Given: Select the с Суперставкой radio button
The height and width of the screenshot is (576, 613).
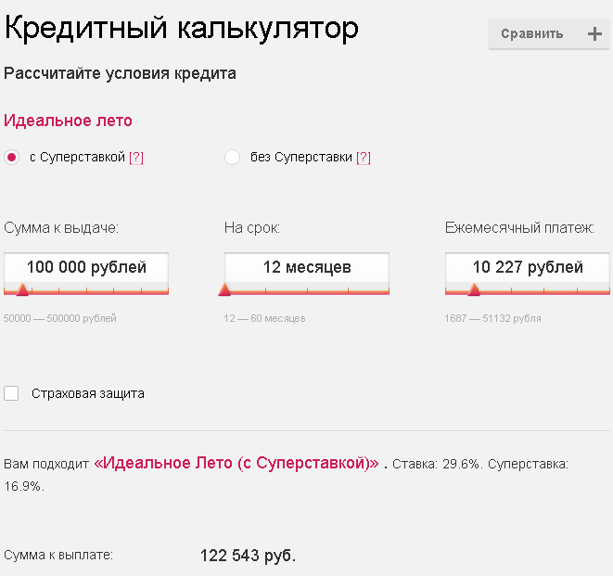Looking at the screenshot, I should point(12,158).
